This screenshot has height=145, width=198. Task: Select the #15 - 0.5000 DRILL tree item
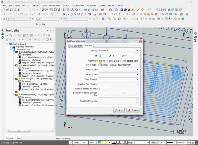(35, 84)
